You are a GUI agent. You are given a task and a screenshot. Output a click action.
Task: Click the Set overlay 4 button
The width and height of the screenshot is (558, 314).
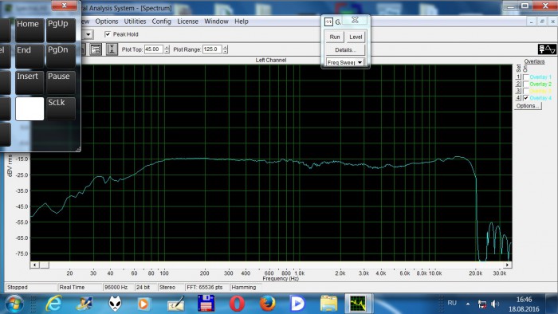pos(518,98)
